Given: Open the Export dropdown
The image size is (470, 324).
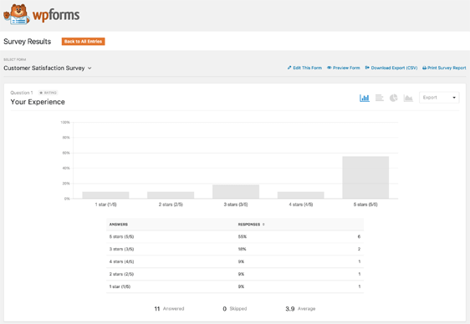Looking at the screenshot, I should pos(439,98).
